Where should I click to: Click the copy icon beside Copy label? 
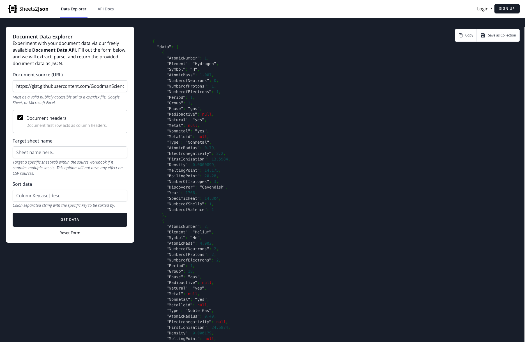460,35
